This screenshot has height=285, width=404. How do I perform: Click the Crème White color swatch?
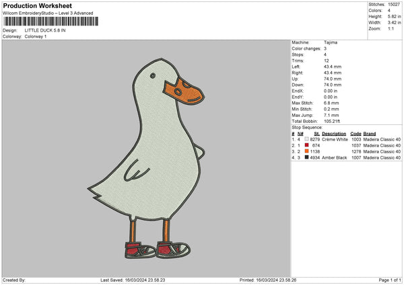tap(306, 139)
